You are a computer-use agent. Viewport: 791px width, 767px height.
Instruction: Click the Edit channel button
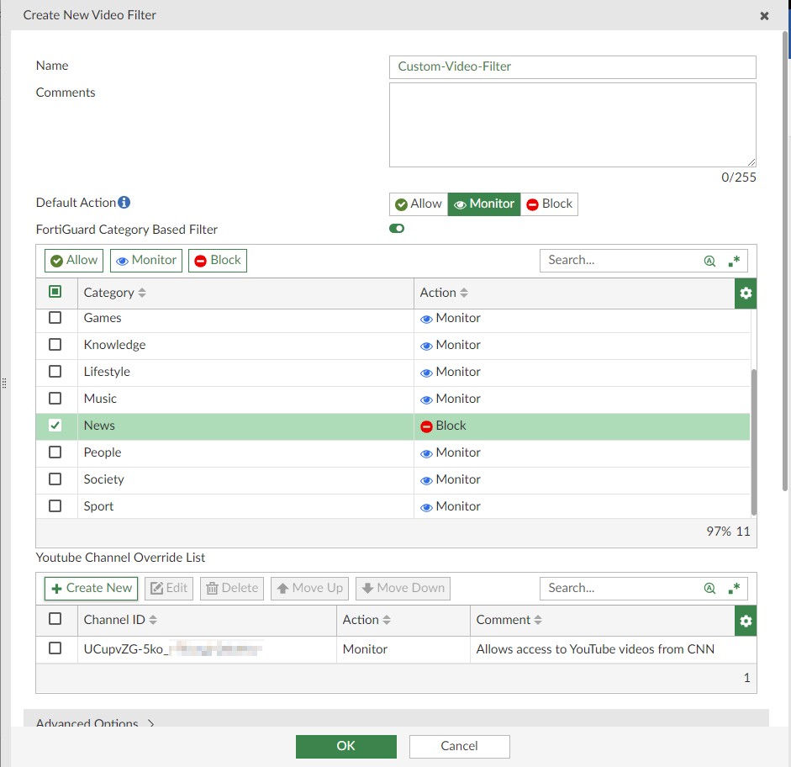[x=169, y=589]
